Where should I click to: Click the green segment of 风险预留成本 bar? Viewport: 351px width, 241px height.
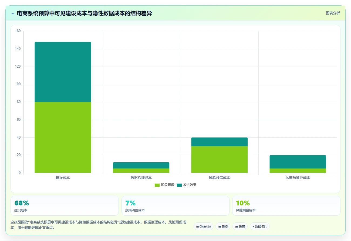[x=219, y=159]
